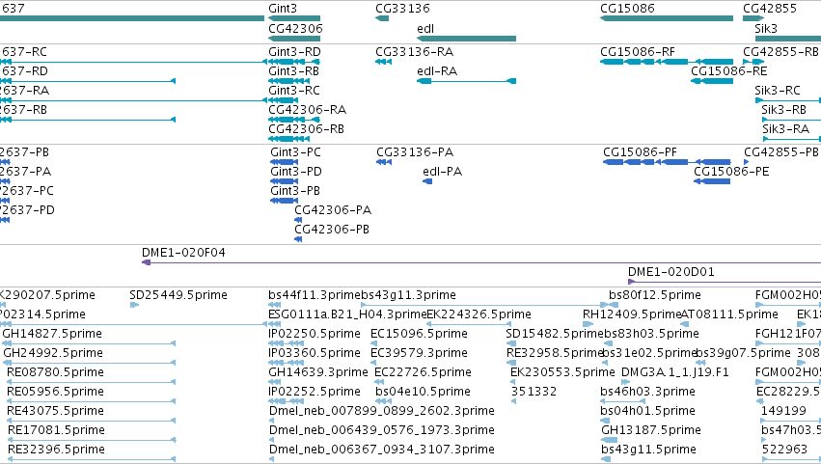Image resolution: width=821 pixels, height=464 pixels.
Task: Click transcript Gint3-RC
Action: pos(294,91)
